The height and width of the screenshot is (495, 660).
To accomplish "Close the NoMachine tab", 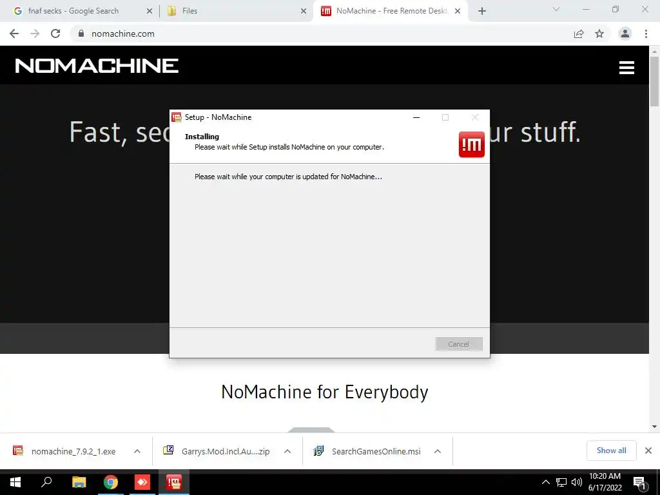I will [x=458, y=11].
